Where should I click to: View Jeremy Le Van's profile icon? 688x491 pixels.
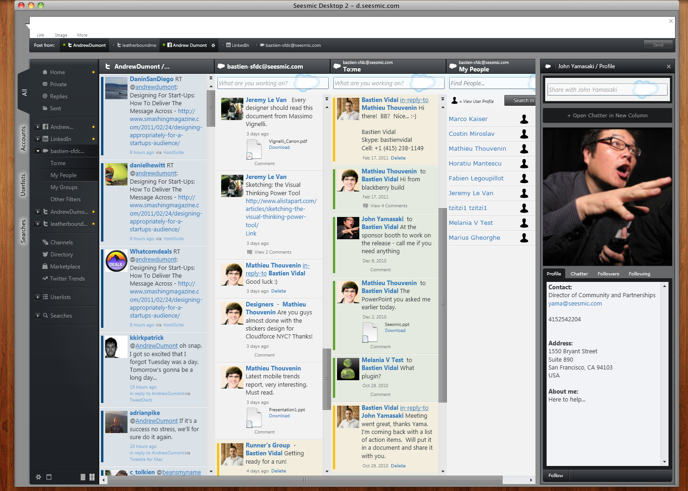[524, 193]
